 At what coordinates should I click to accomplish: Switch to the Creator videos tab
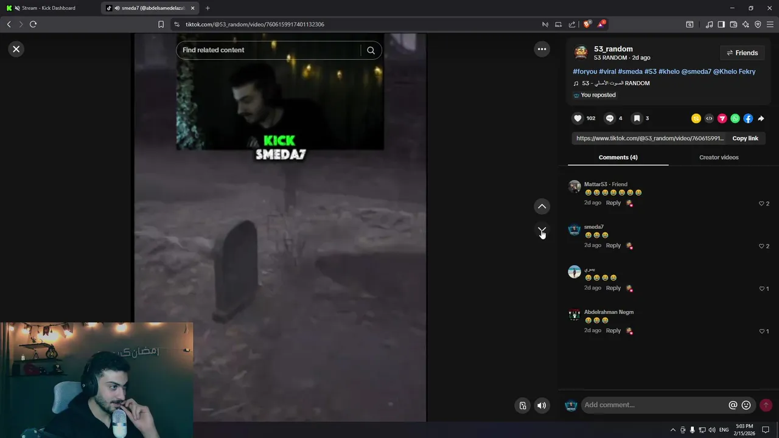(719, 158)
